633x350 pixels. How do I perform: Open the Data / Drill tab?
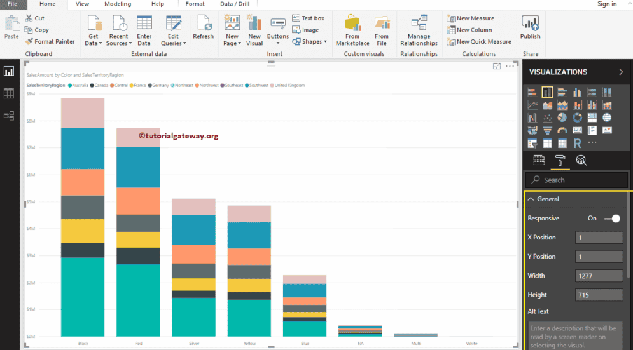click(x=235, y=4)
